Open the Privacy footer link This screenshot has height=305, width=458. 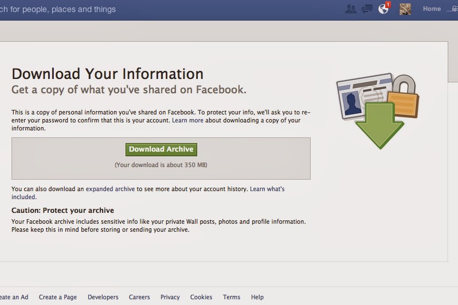click(x=170, y=297)
